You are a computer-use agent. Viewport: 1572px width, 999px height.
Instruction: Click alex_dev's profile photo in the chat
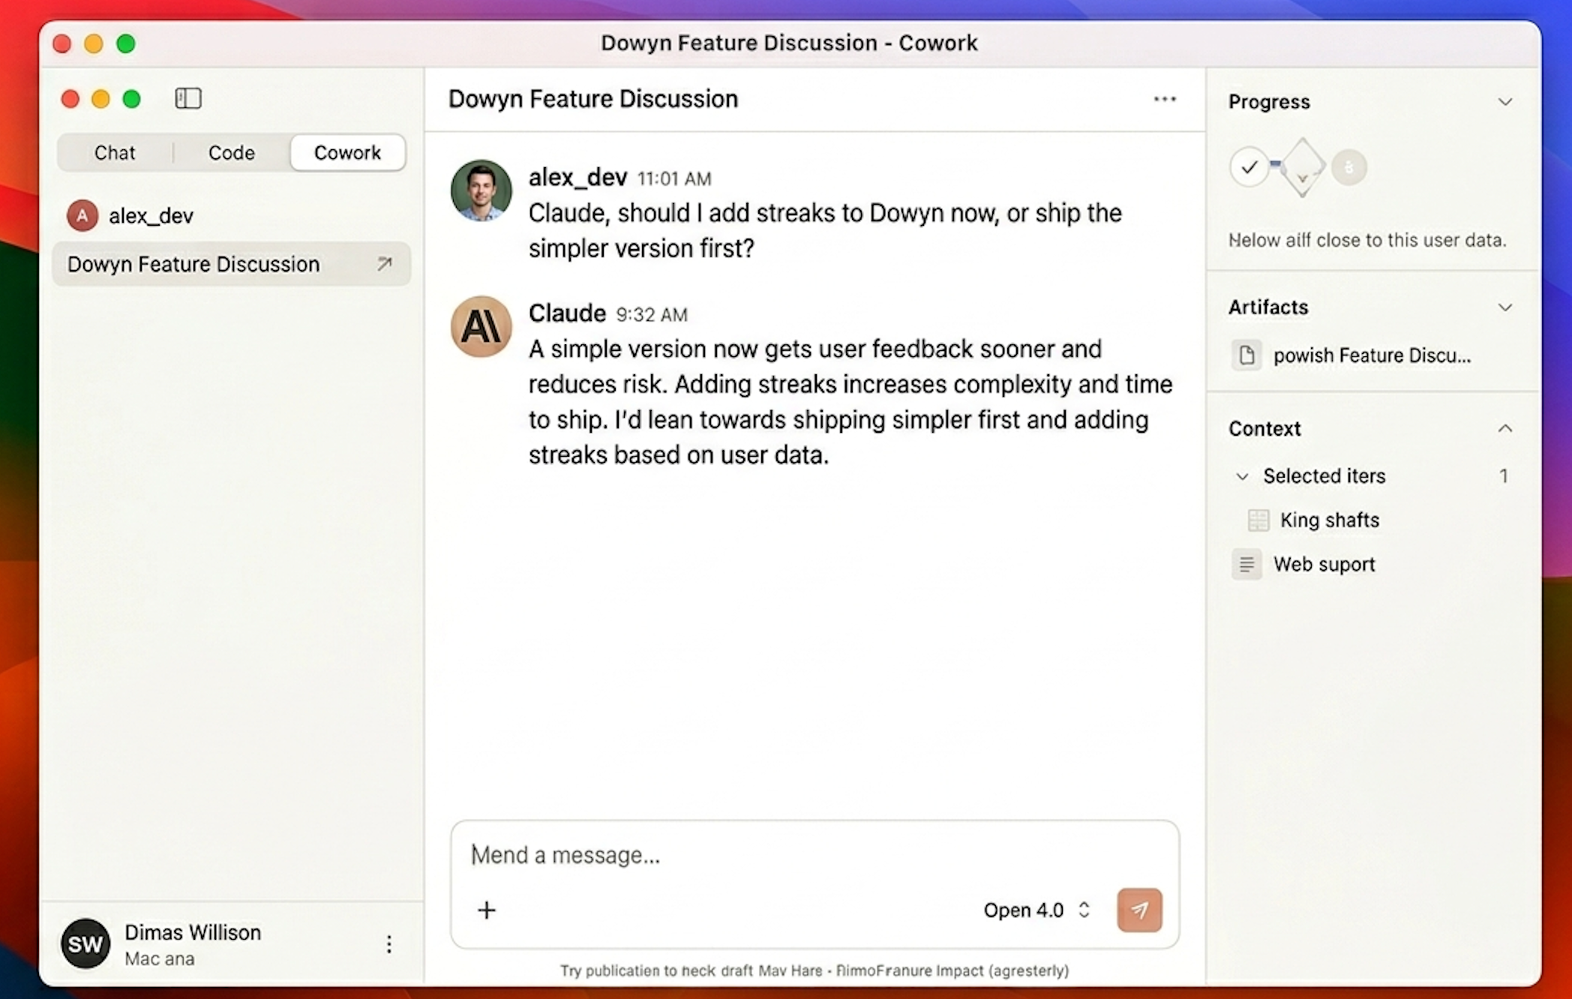[481, 190]
